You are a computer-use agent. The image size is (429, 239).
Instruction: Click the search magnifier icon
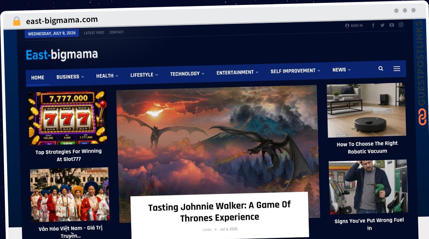[381, 68]
